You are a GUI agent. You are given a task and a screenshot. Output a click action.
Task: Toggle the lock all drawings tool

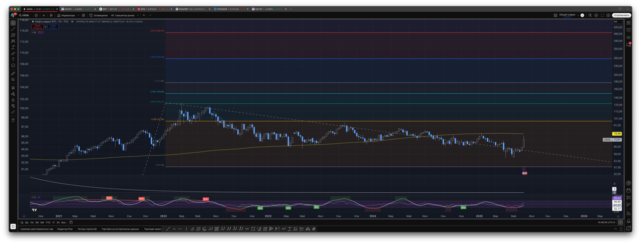coord(13,99)
